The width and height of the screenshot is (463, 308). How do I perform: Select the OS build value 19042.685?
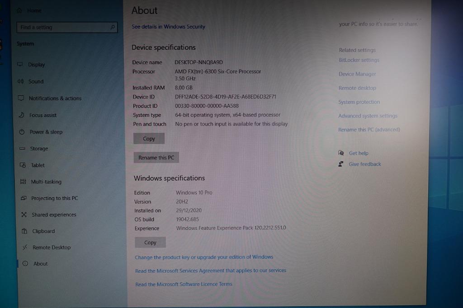[x=188, y=219]
